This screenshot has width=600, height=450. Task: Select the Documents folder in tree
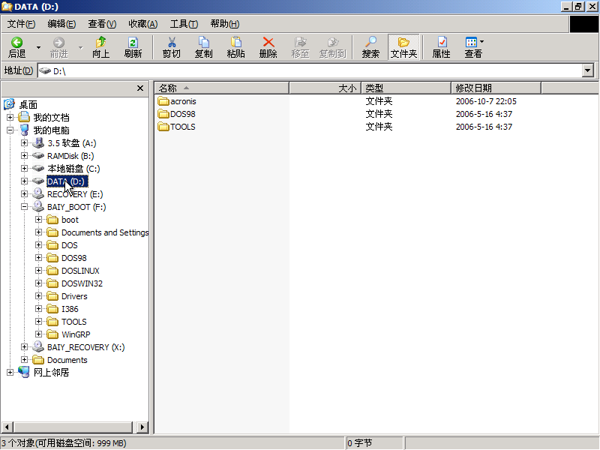(67, 360)
